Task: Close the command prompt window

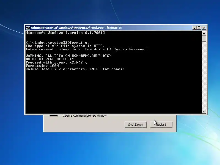Action: 204,28
